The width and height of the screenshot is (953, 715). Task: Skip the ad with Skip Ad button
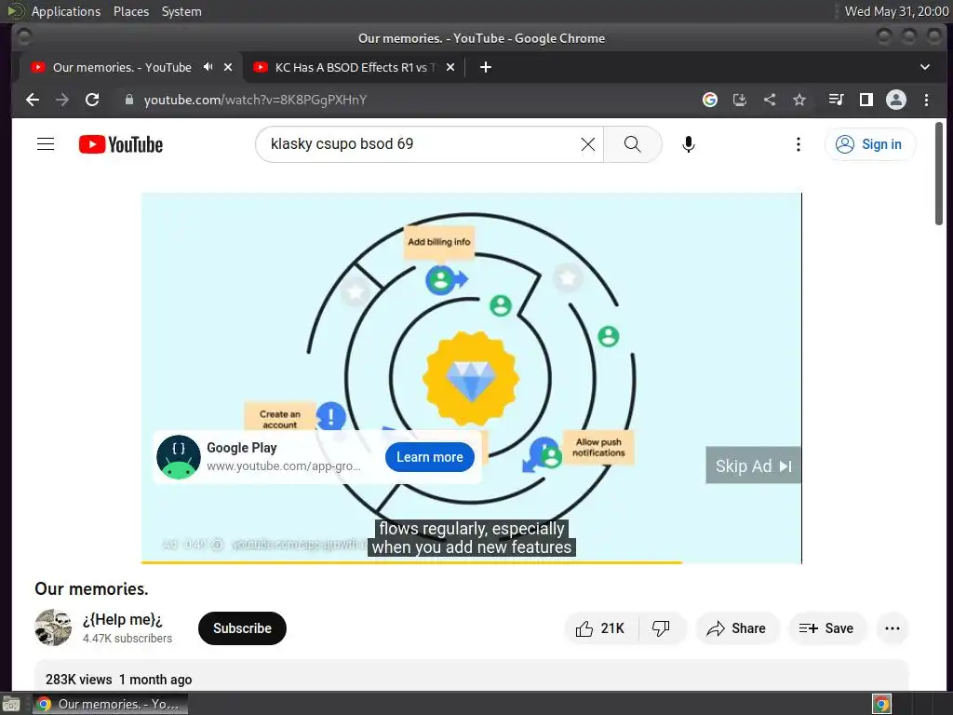(x=753, y=465)
